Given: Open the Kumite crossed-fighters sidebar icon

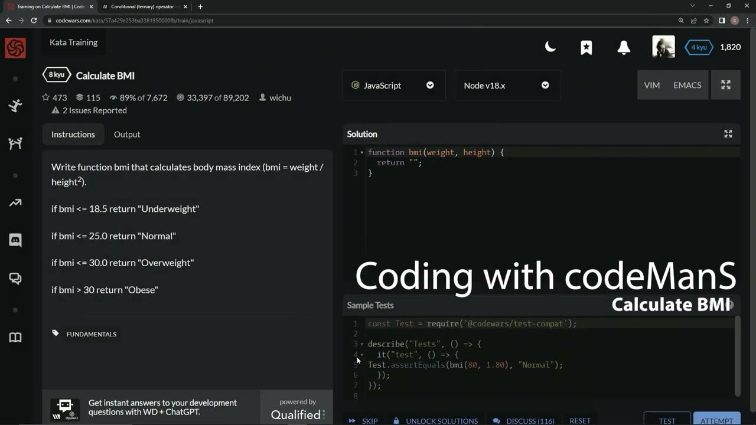Looking at the screenshot, I should coord(15,143).
